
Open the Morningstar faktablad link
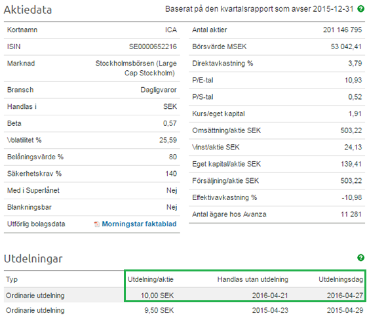click(x=139, y=224)
